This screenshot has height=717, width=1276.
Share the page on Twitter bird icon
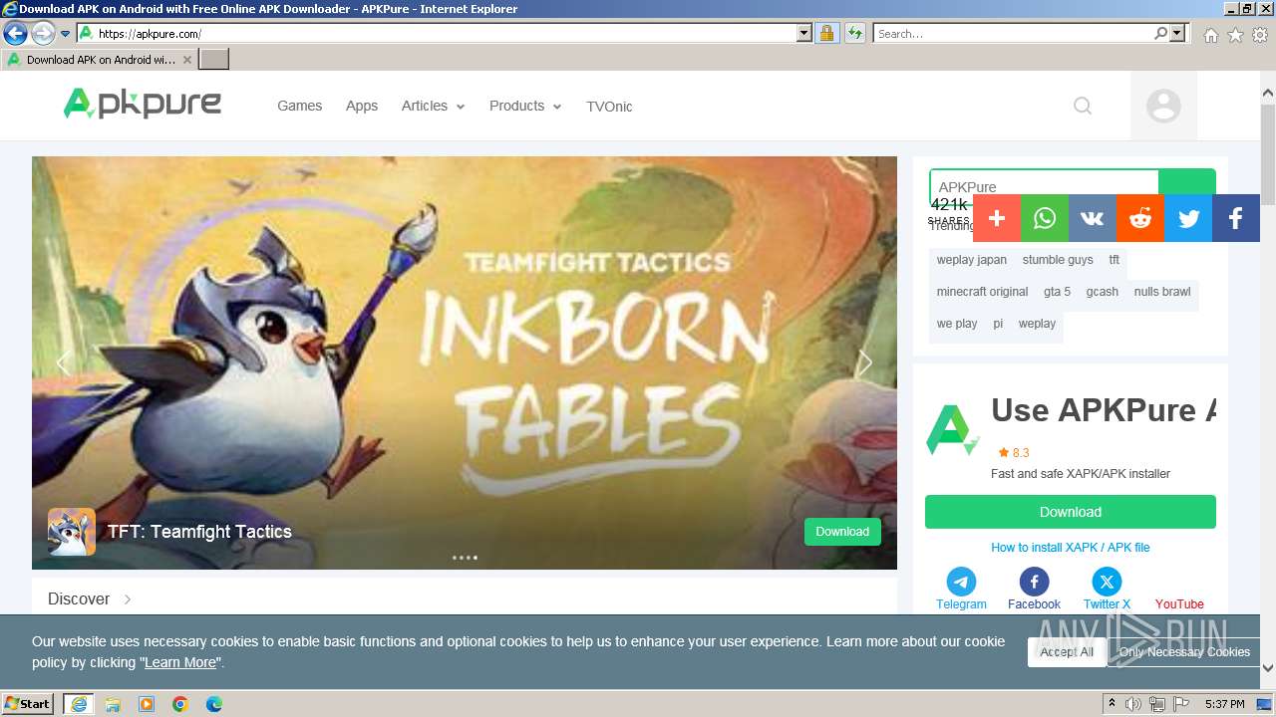tap(1188, 218)
